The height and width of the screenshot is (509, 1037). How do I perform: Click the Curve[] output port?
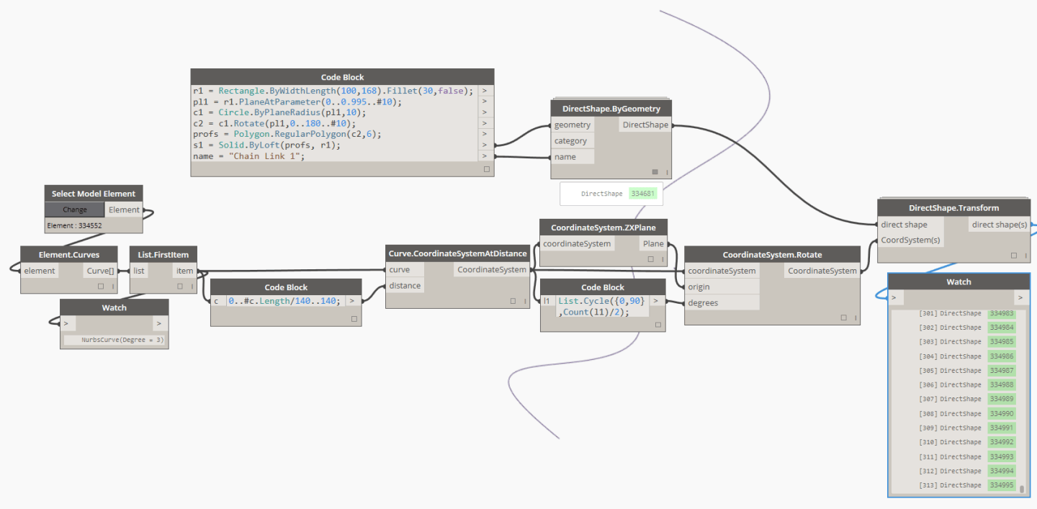[99, 271]
